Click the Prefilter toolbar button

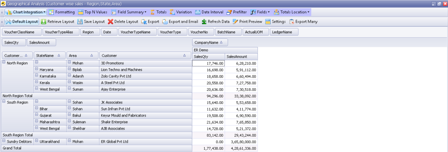pos(237,12)
